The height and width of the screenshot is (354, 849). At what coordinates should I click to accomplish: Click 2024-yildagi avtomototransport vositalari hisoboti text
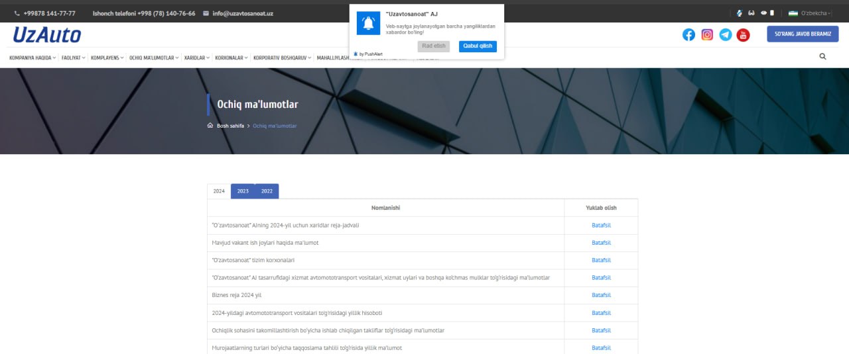coord(297,313)
